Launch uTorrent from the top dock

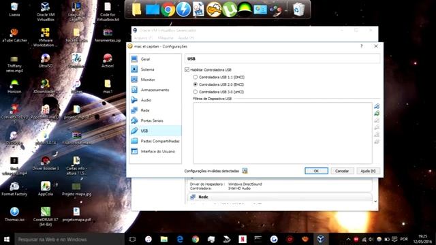click(229, 10)
